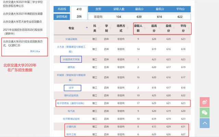Viewport: 219px width, 137px height.
Task: Open 经济管理试验班 major link
Action: click(71, 119)
